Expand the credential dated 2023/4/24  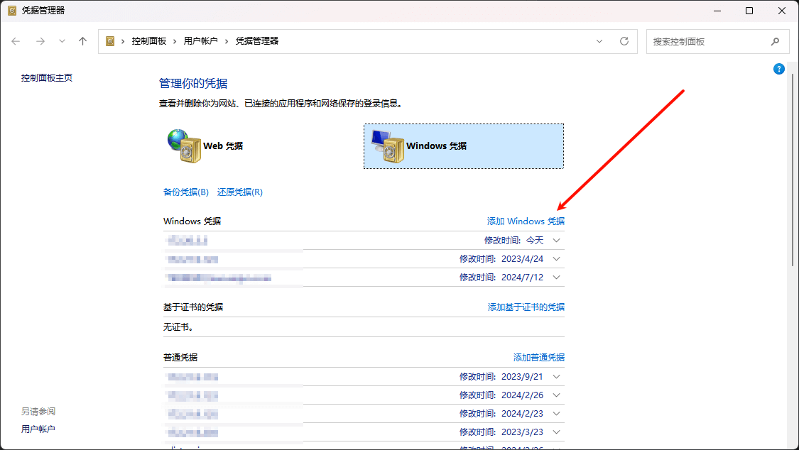pos(556,258)
